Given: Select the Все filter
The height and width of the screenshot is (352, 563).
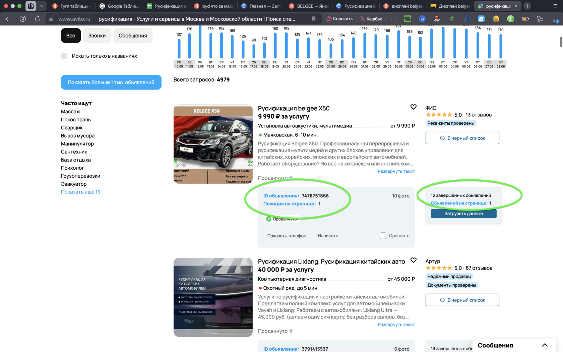Looking at the screenshot, I should click(71, 36).
